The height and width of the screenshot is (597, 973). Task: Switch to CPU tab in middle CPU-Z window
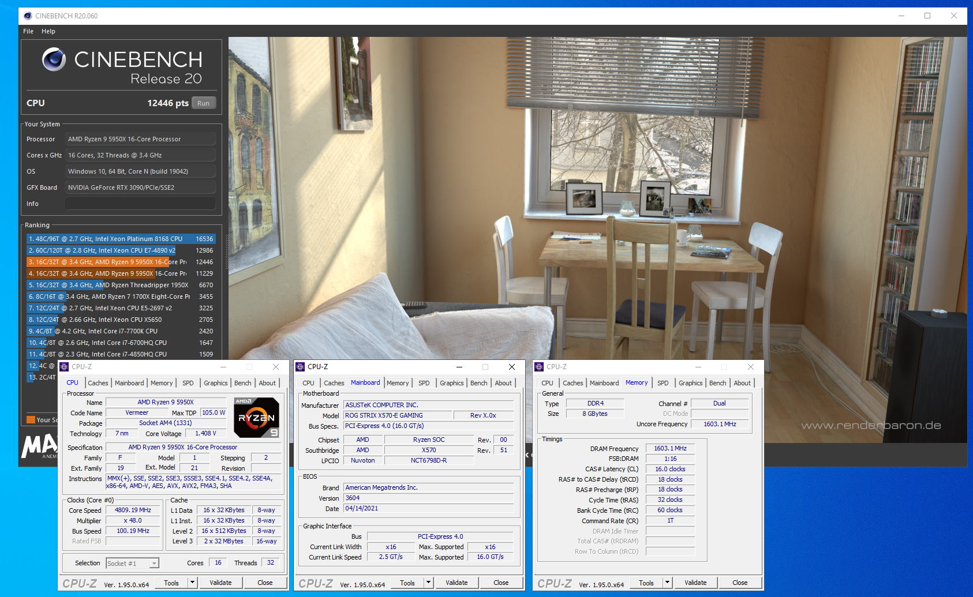pyautogui.click(x=309, y=383)
